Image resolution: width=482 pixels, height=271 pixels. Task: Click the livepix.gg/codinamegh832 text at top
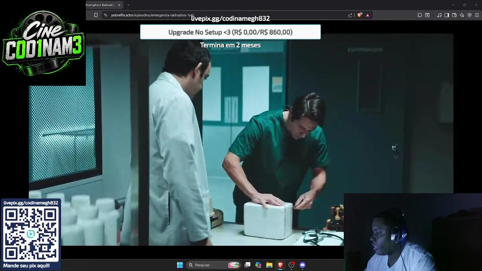230,18
